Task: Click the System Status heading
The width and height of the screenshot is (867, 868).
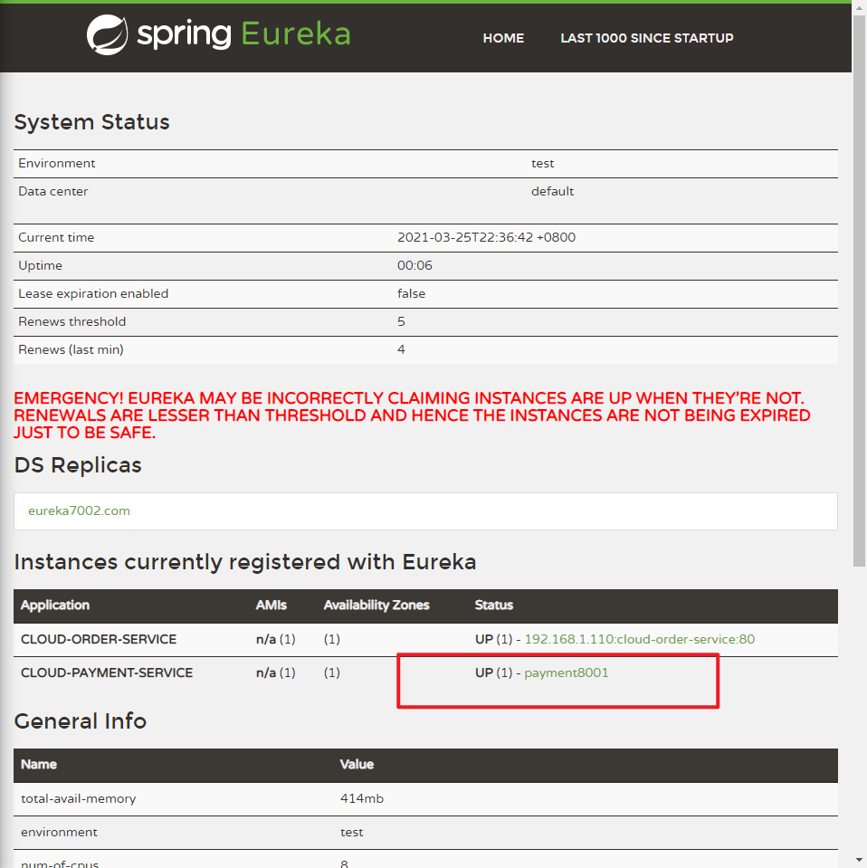Action: 92,122
